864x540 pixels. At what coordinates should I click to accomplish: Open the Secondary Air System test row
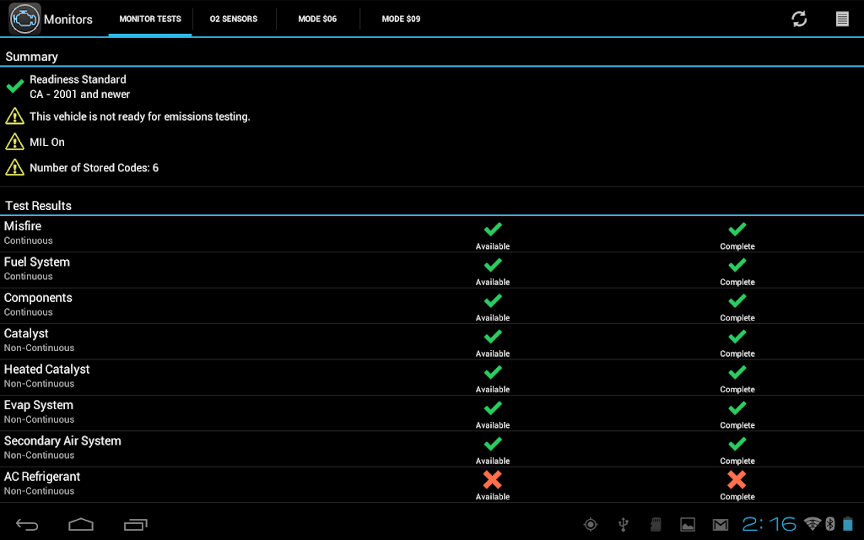point(432,449)
